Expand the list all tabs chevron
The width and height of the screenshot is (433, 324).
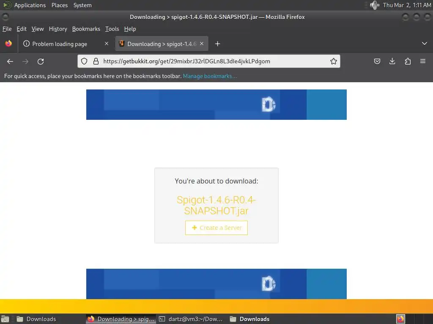425,43
